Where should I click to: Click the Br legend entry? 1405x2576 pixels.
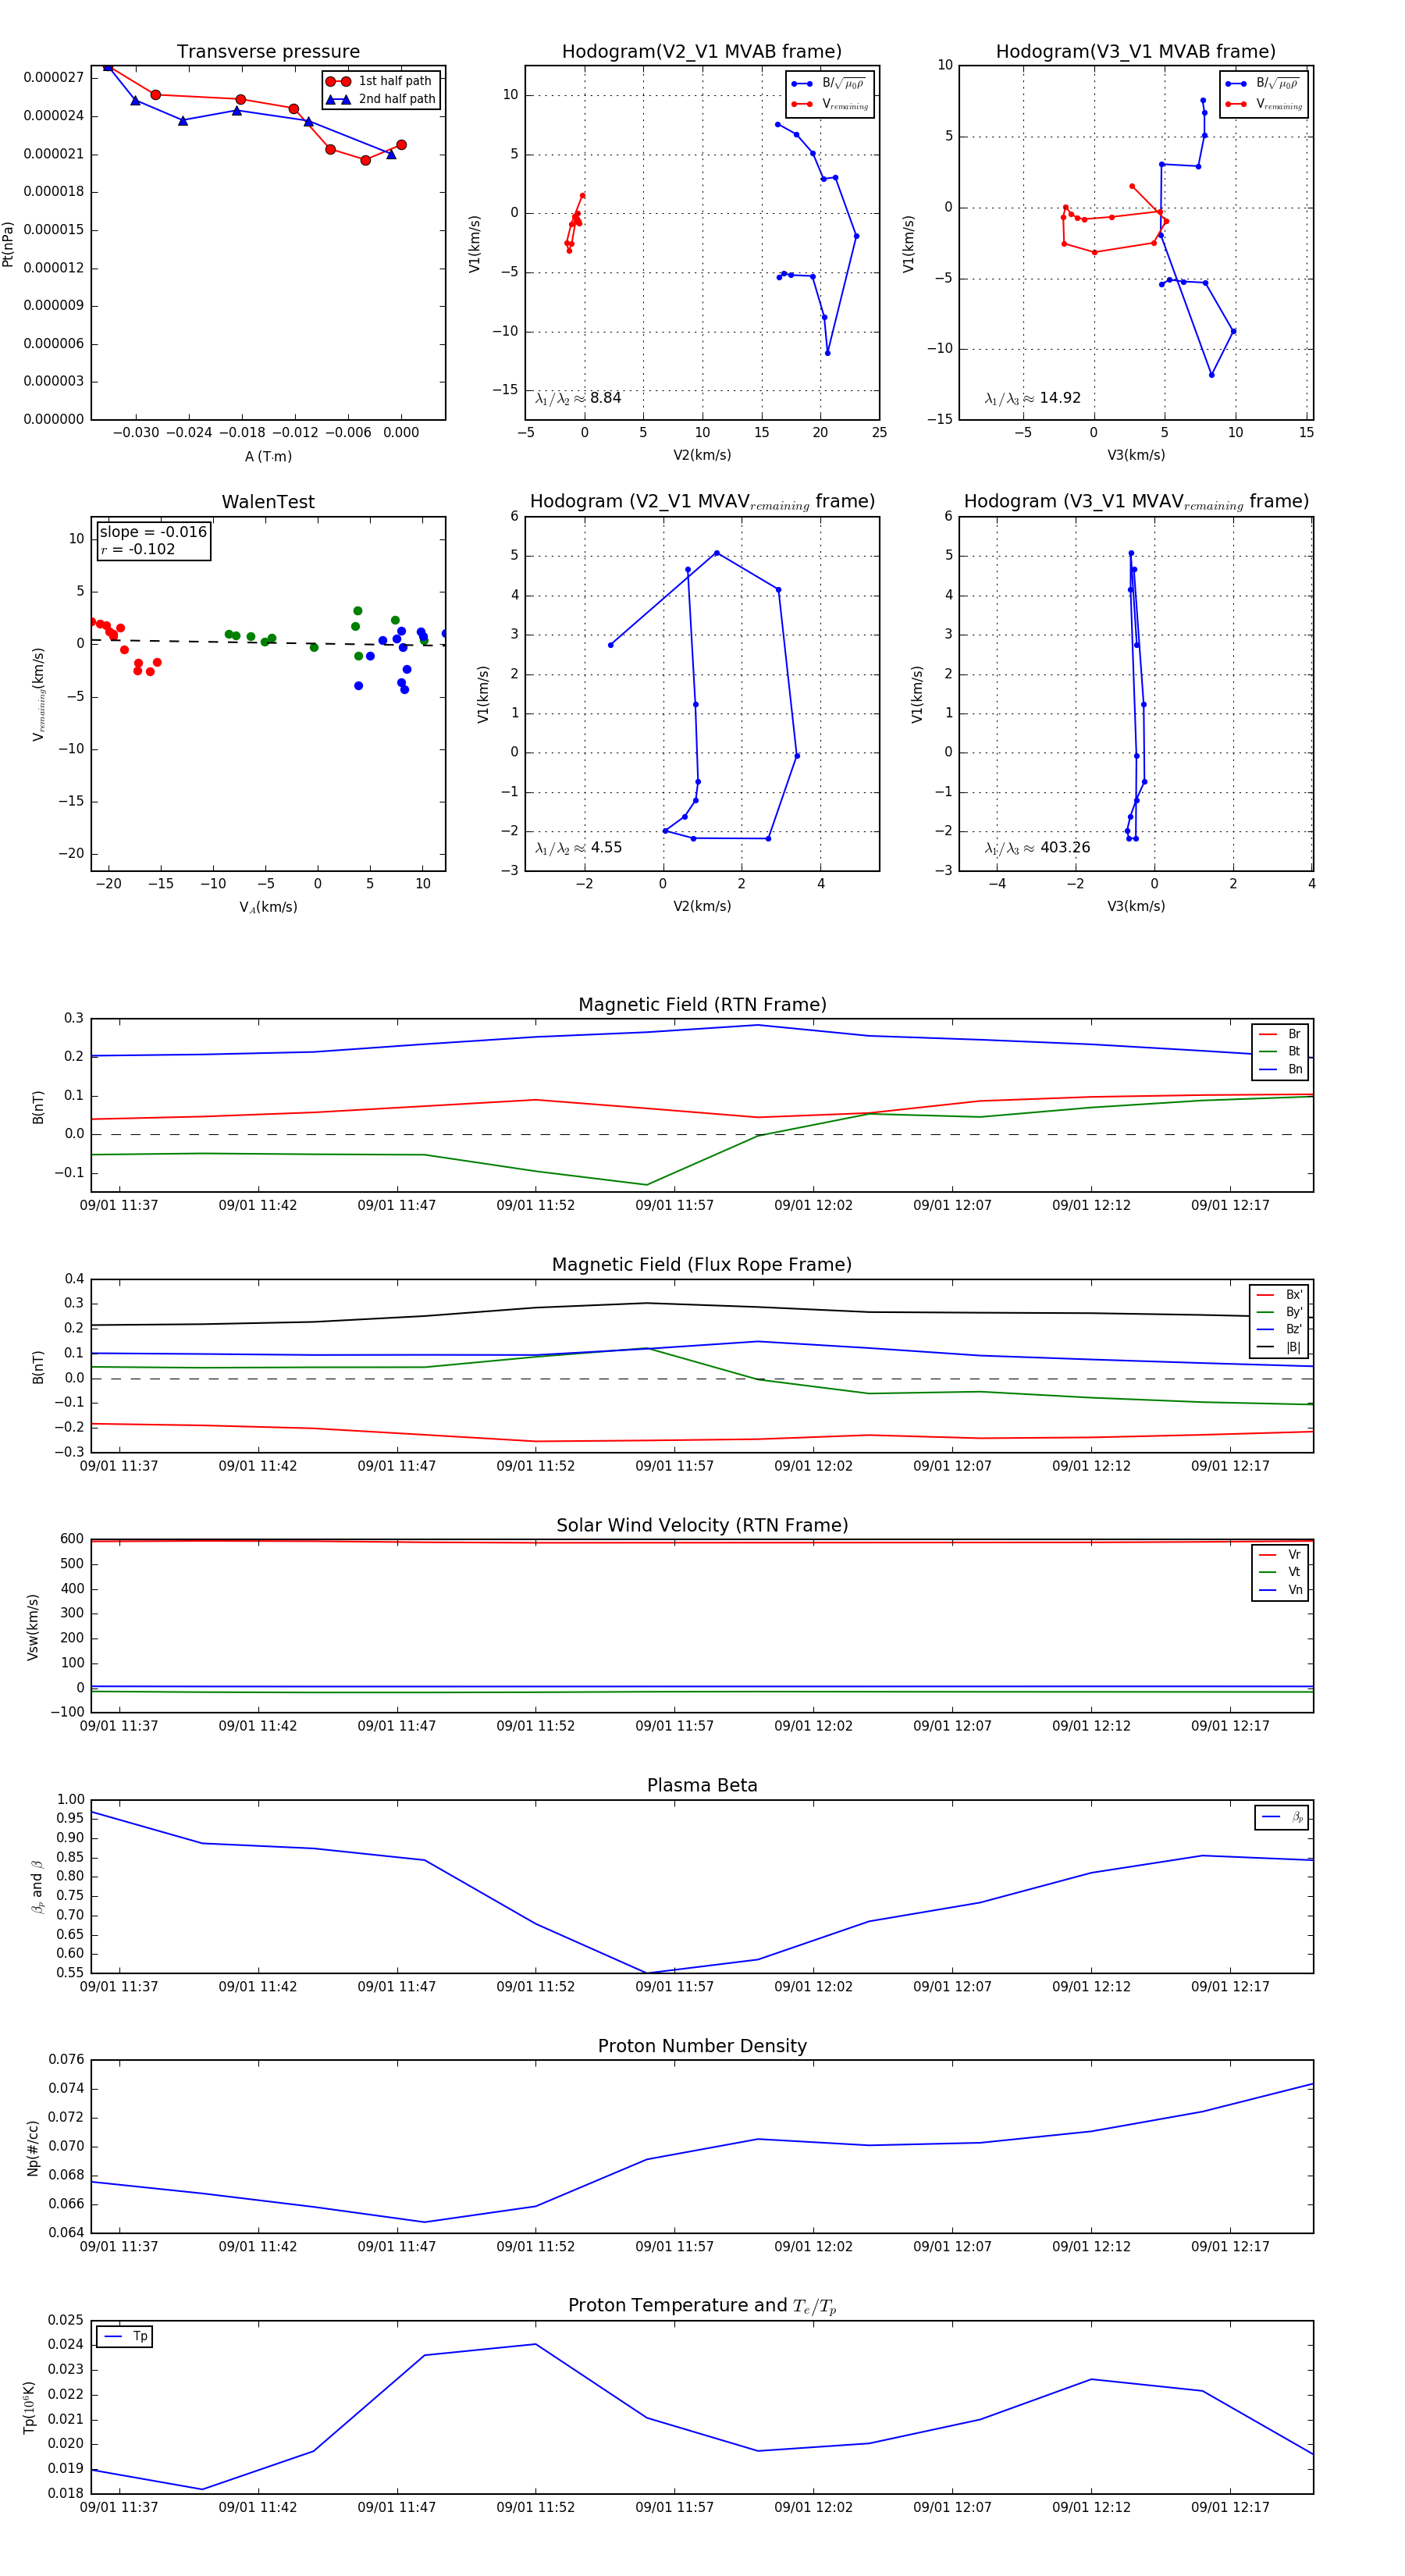1280,1034
